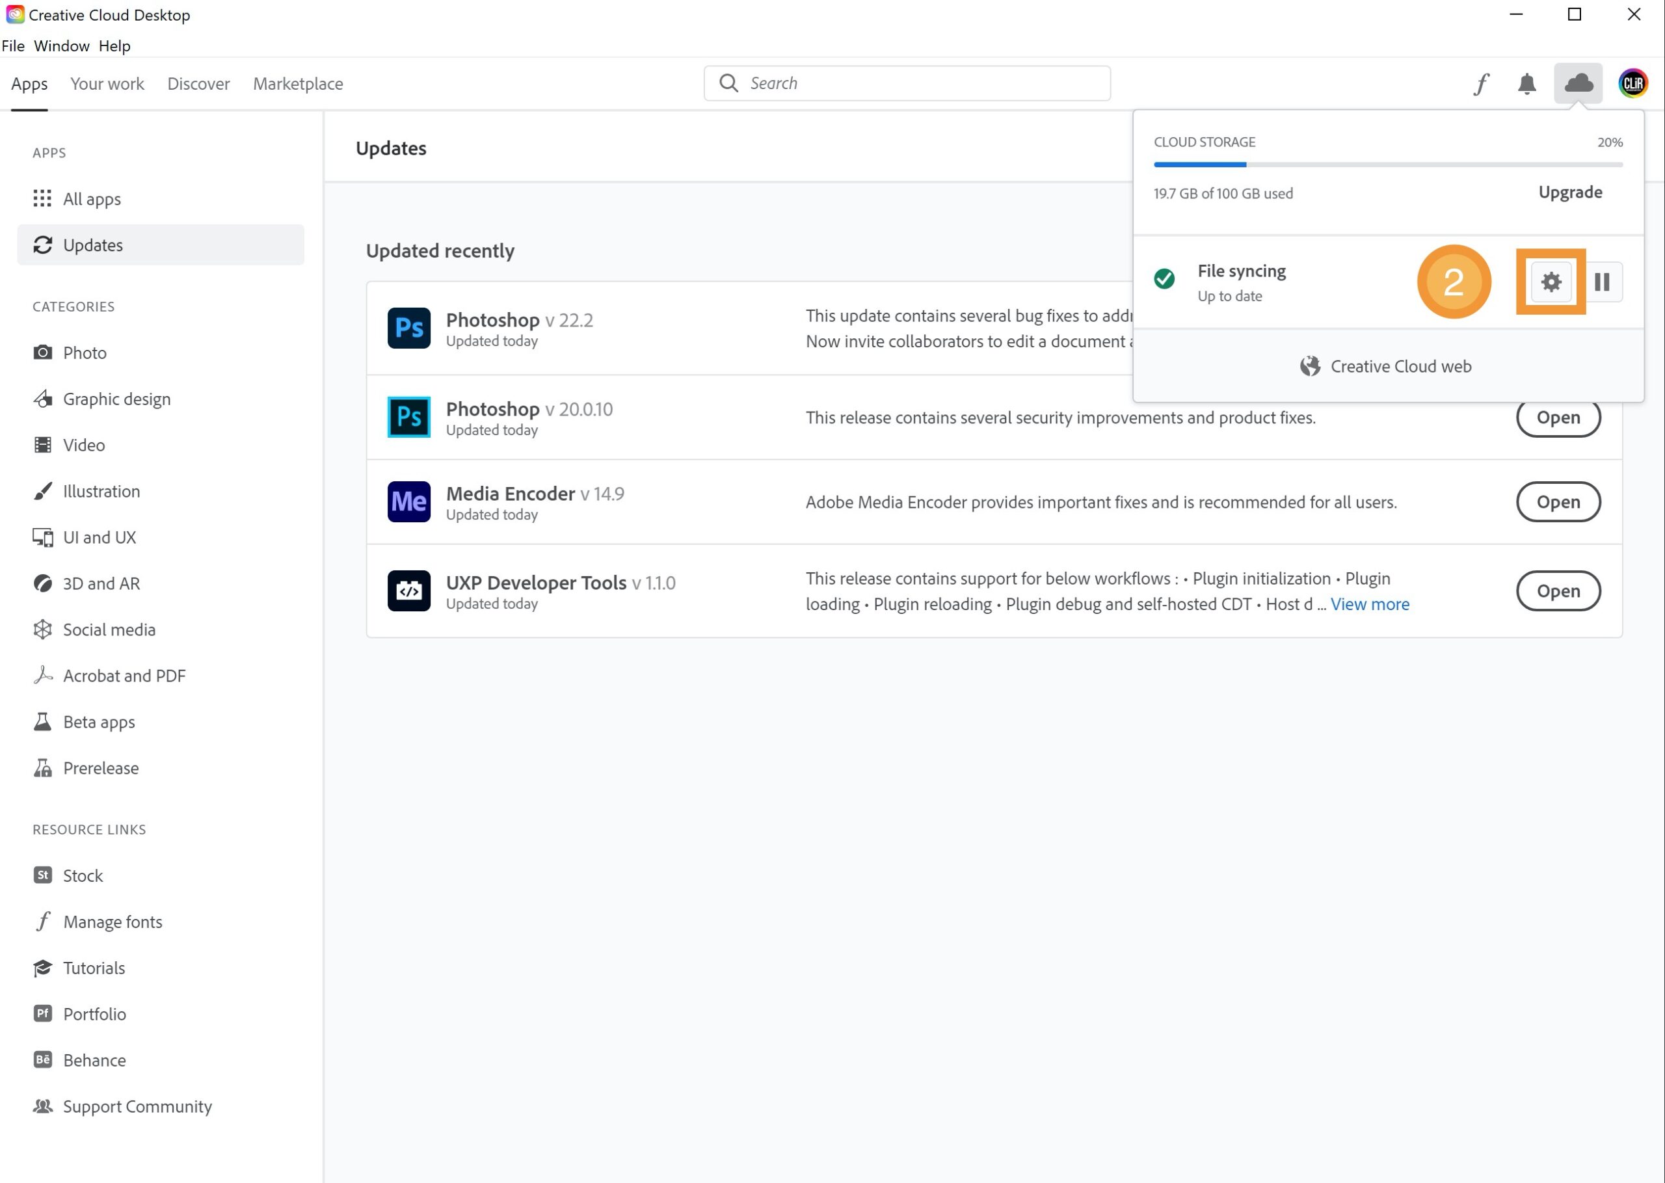Open the Illustration category
This screenshot has width=1665, height=1183.
point(160,491)
